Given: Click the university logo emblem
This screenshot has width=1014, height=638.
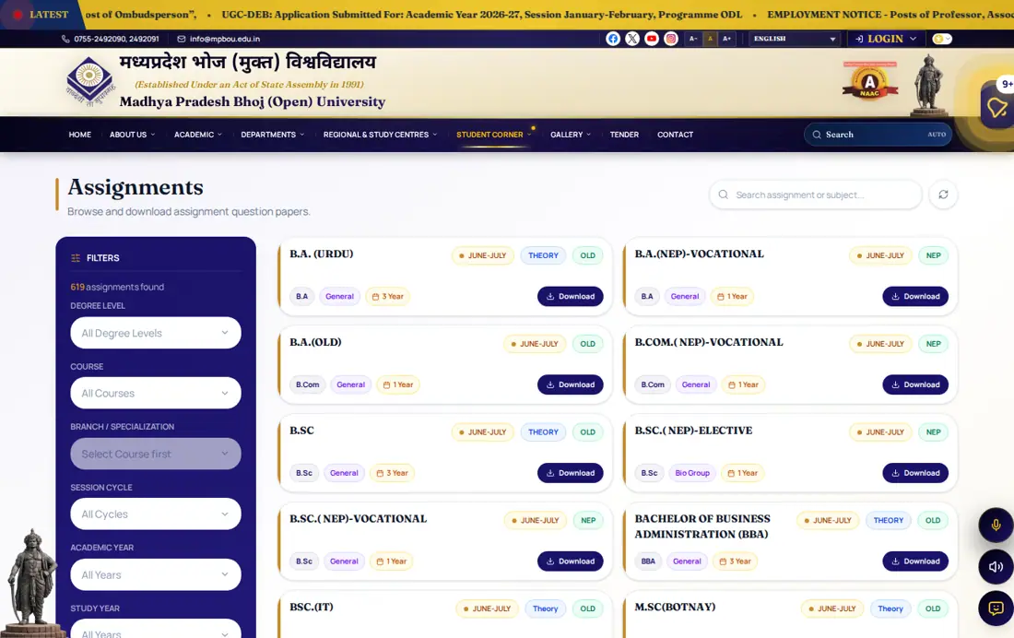Looking at the screenshot, I should coord(90,81).
